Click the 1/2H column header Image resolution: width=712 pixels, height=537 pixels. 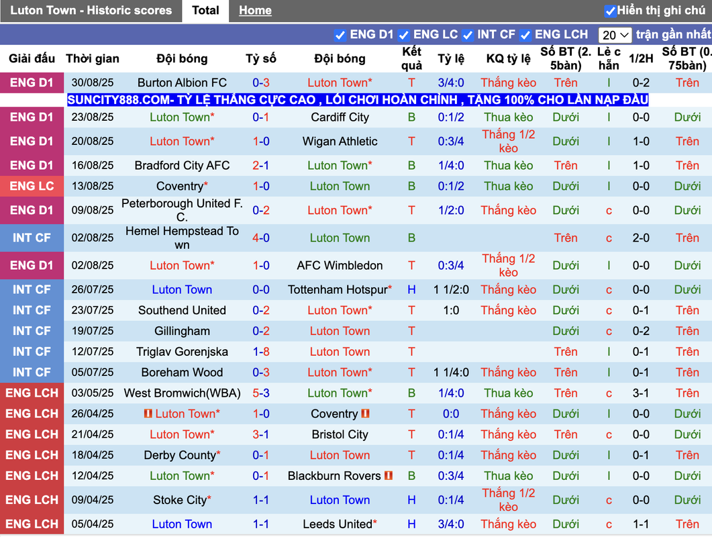(x=641, y=58)
